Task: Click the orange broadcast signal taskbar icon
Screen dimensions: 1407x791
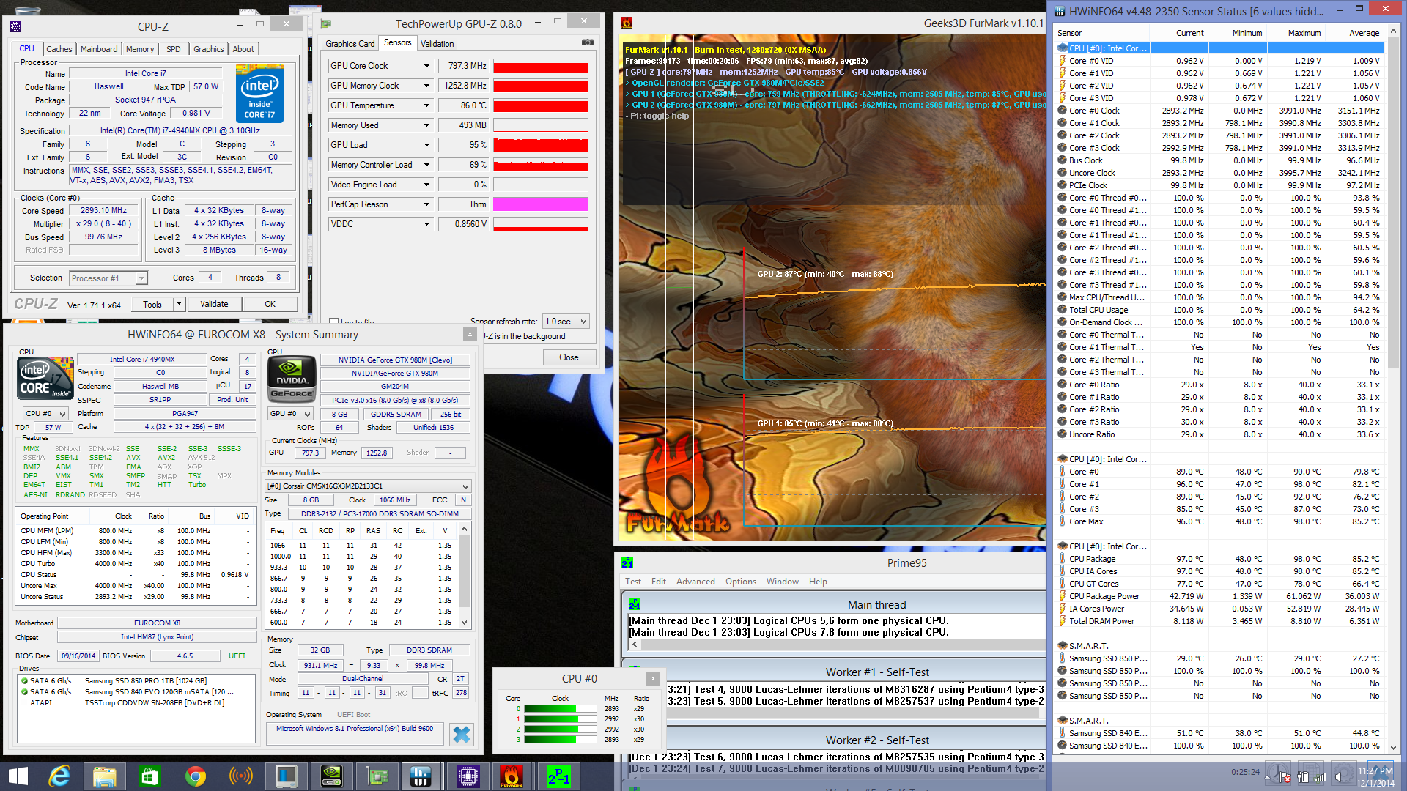Action: point(240,776)
